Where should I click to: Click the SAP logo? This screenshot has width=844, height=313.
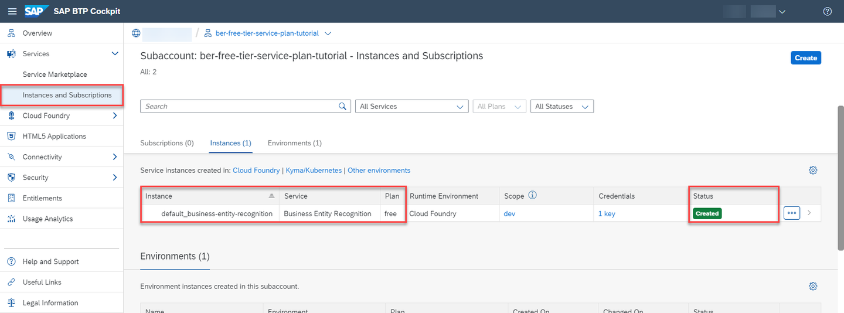[x=36, y=11]
